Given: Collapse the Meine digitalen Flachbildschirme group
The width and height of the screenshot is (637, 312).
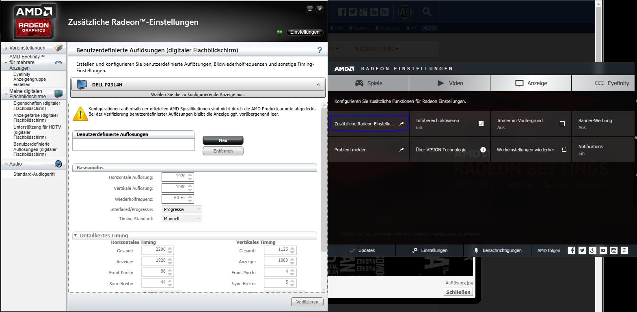Looking at the screenshot, I should 6,94.
